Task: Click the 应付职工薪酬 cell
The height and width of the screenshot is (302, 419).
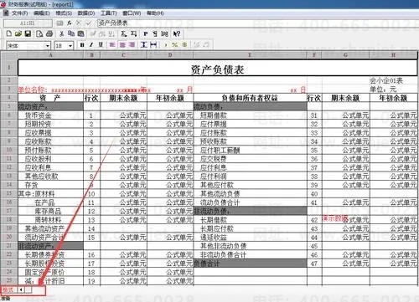Action: (x=251, y=151)
